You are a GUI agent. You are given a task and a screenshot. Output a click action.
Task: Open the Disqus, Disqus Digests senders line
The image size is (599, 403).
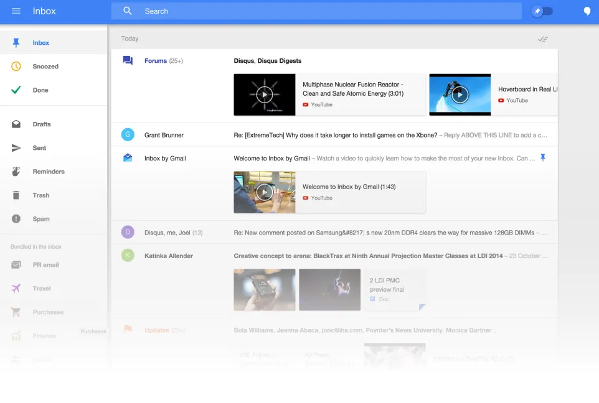pyautogui.click(x=267, y=61)
